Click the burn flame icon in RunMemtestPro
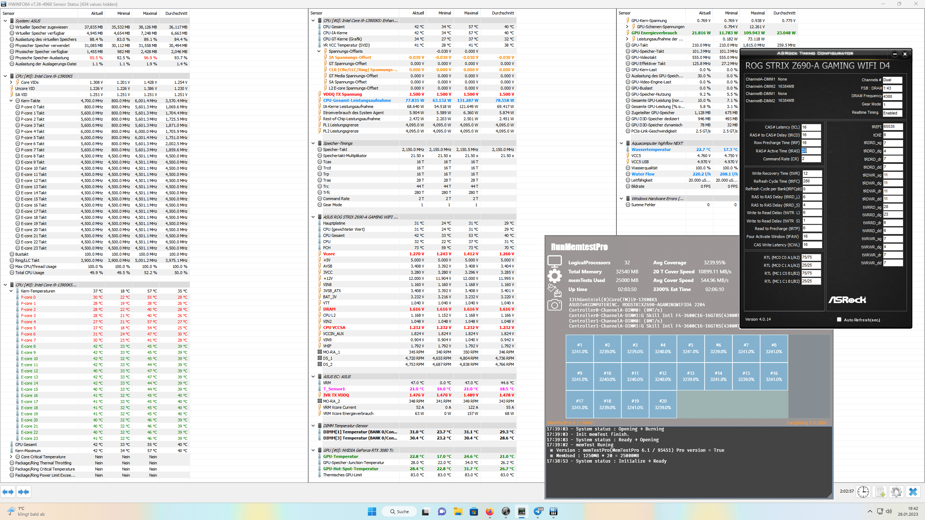The height and width of the screenshot is (520, 925). tap(555, 290)
